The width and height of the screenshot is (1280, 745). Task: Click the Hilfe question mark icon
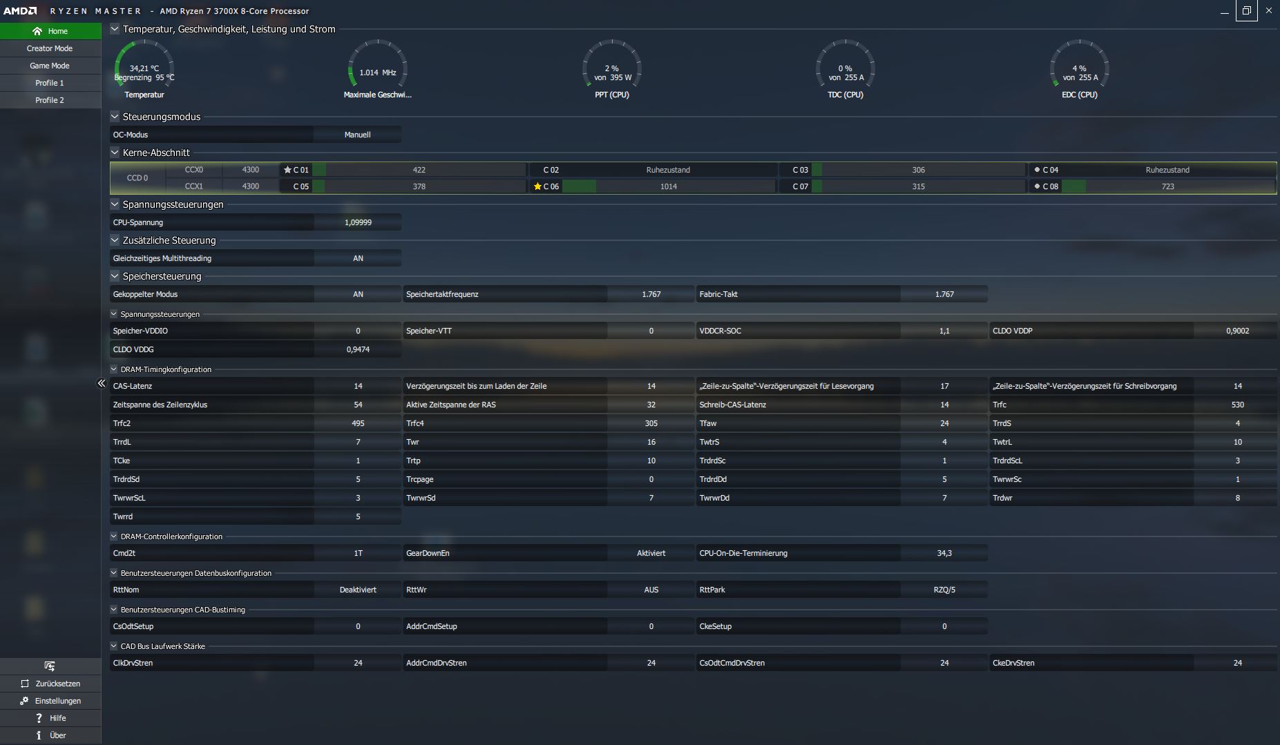(39, 718)
